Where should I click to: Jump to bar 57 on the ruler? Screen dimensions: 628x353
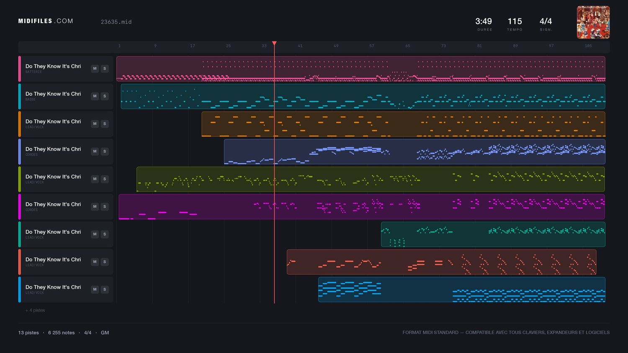tap(372, 46)
